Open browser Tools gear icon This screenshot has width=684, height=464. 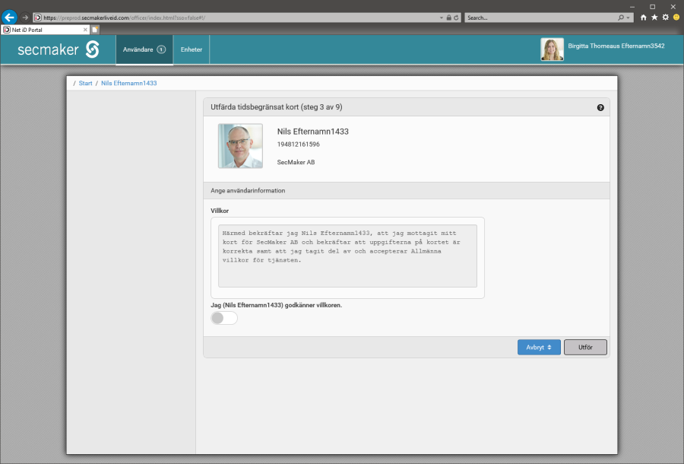(x=665, y=17)
